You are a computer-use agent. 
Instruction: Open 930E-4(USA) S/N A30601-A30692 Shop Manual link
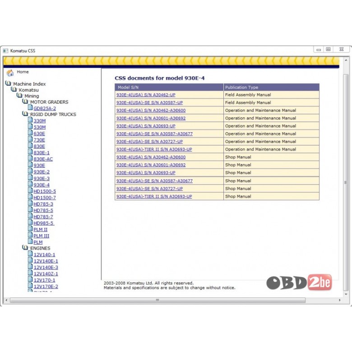[x=151, y=165]
